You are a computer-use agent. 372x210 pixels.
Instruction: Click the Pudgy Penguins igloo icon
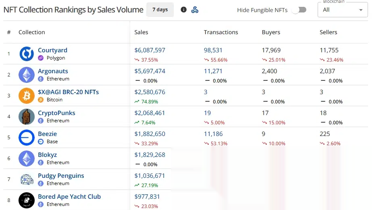click(x=27, y=179)
